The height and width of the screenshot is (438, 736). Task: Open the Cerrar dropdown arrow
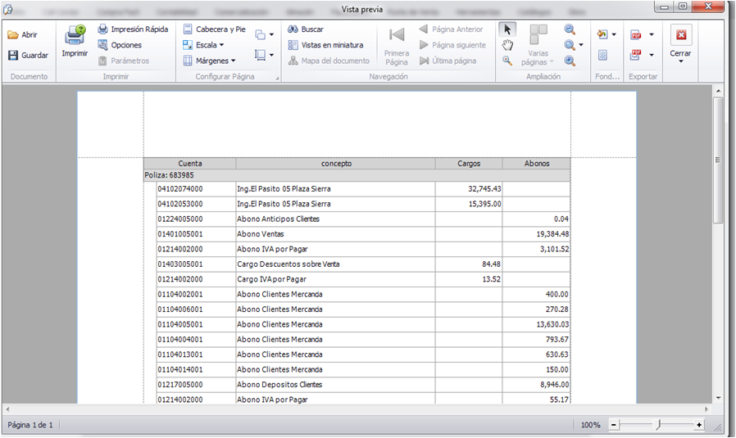[680, 61]
